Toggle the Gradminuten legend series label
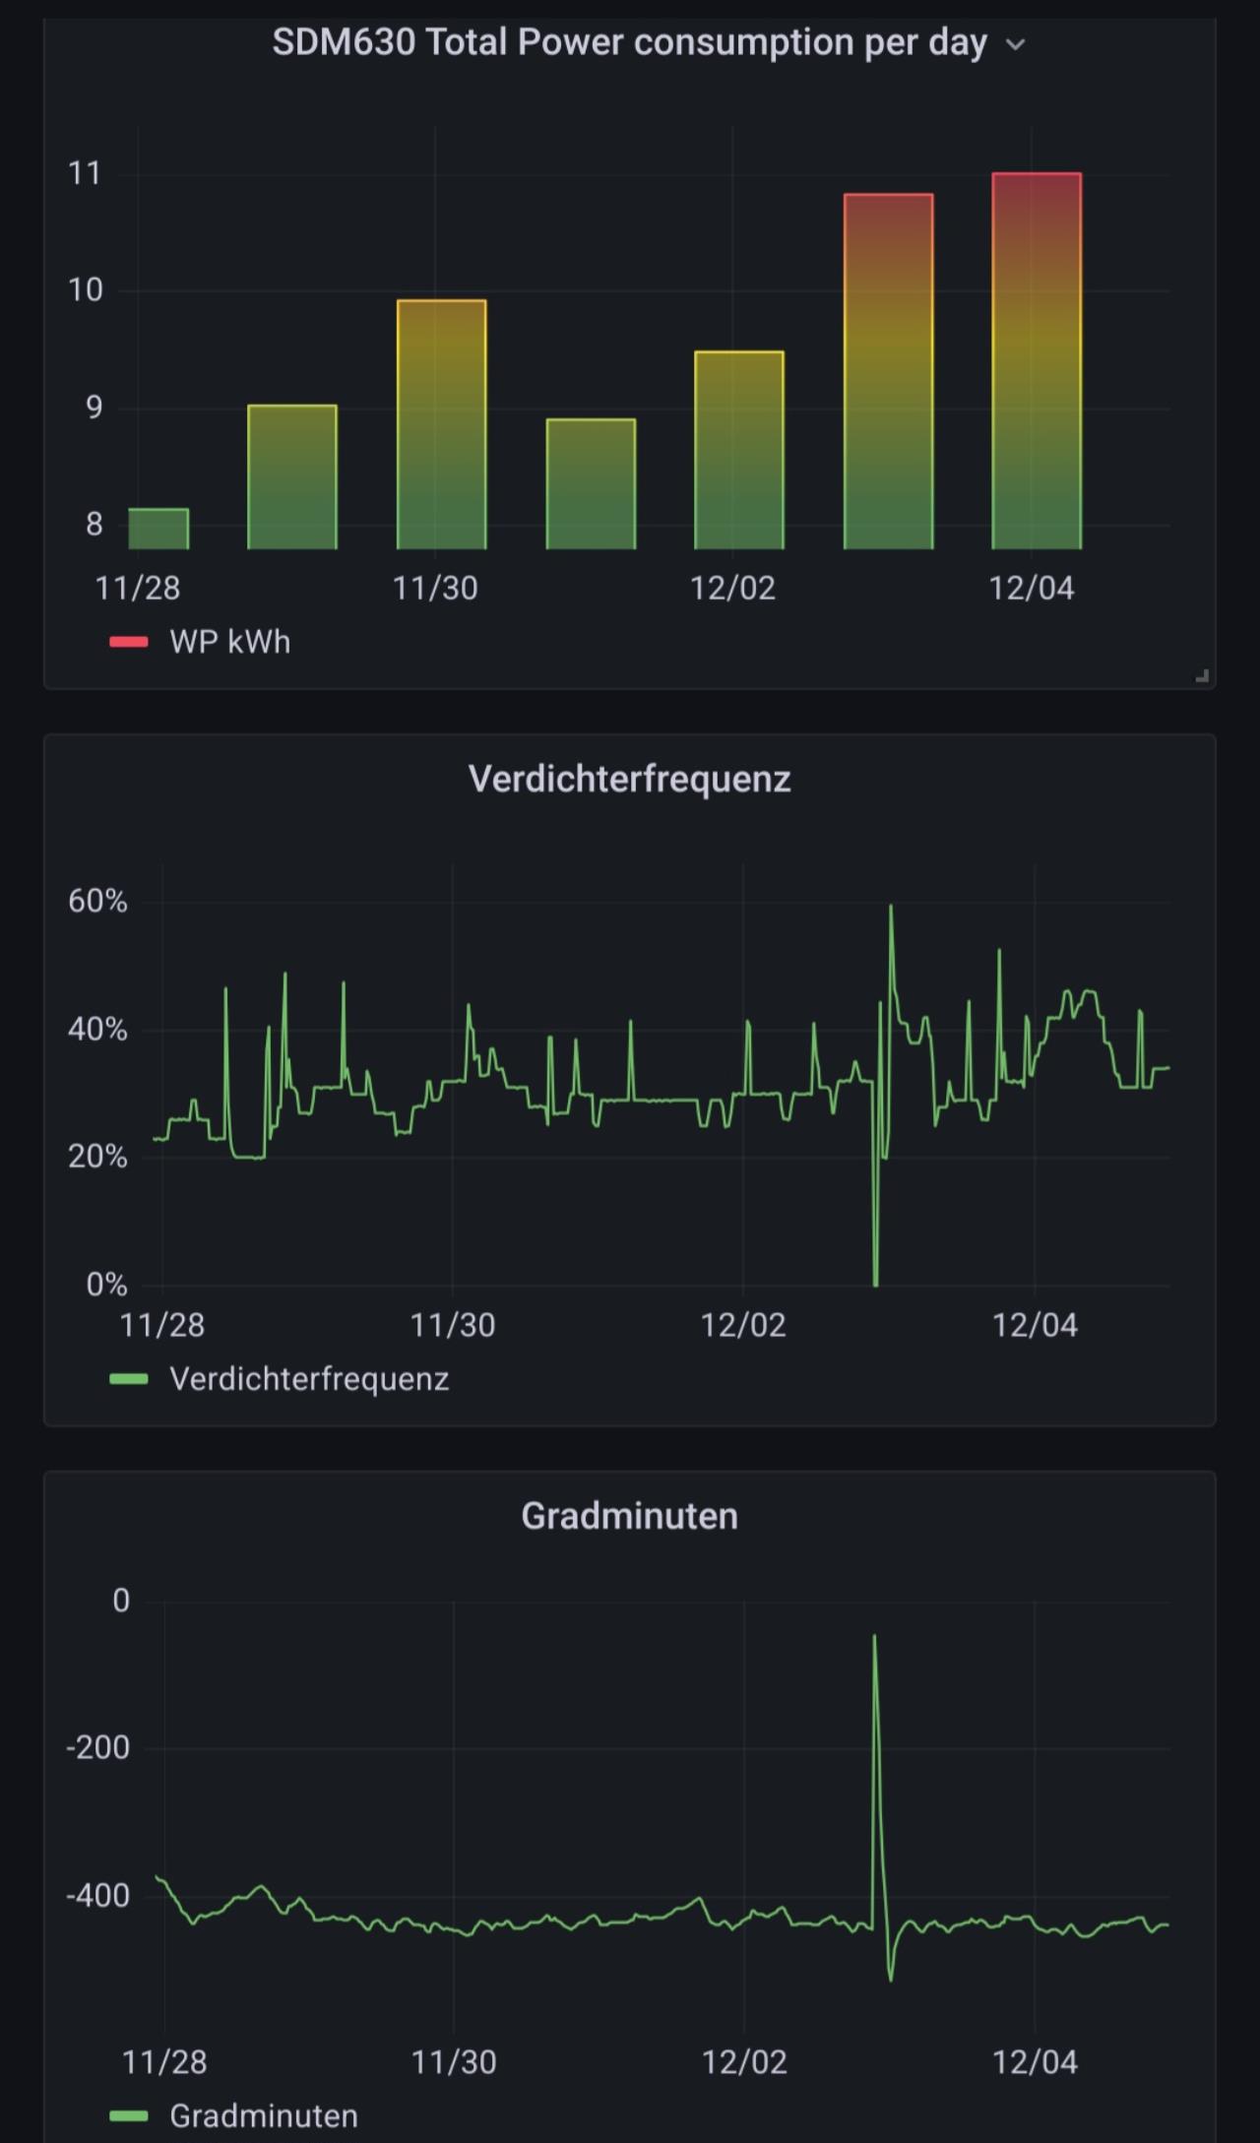Image resolution: width=1260 pixels, height=2143 pixels. tap(263, 2115)
